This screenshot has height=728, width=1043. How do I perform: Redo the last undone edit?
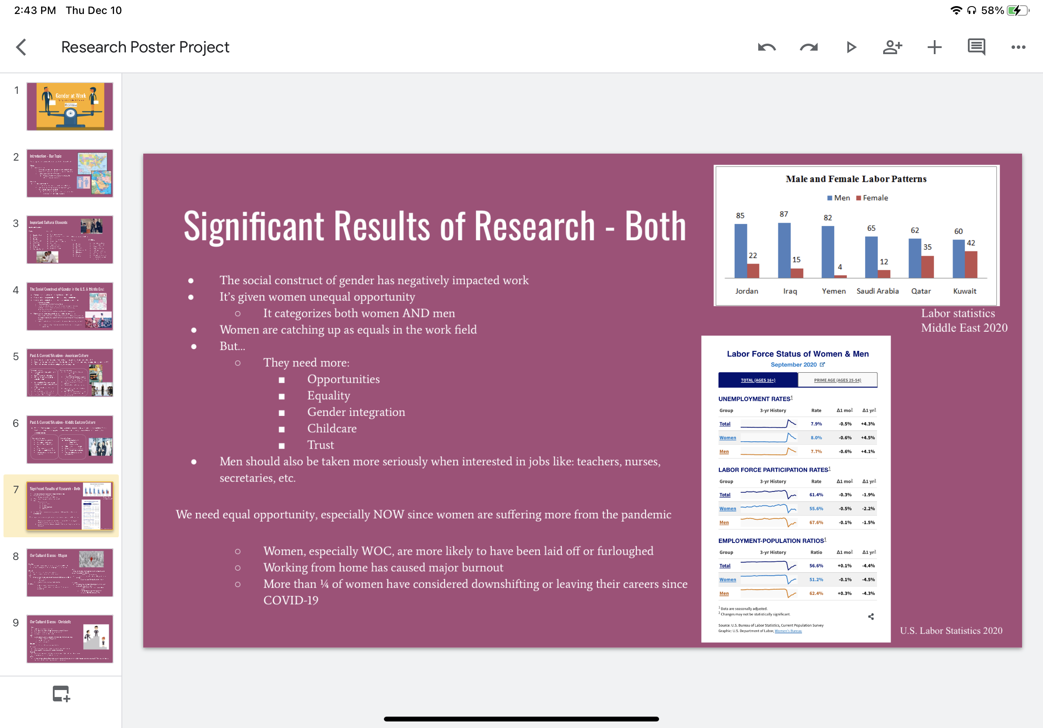[x=808, y=47]
